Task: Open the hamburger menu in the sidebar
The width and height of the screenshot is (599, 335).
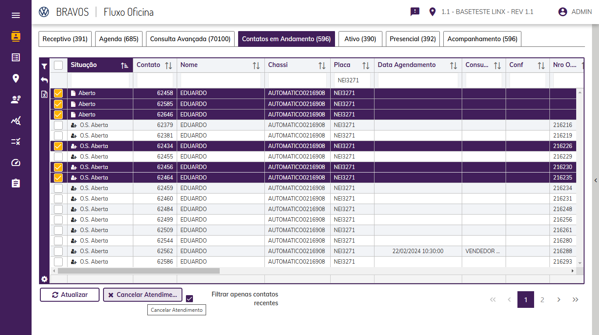Action: point(16,15)
